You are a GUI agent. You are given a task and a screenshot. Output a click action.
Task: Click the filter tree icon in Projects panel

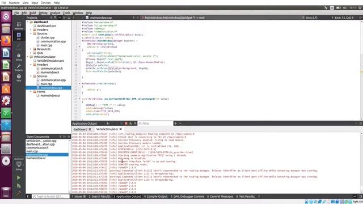55,18
